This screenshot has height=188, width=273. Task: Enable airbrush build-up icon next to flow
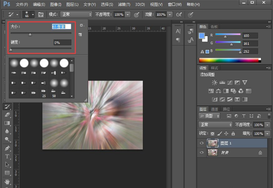(x=179, y=14)
